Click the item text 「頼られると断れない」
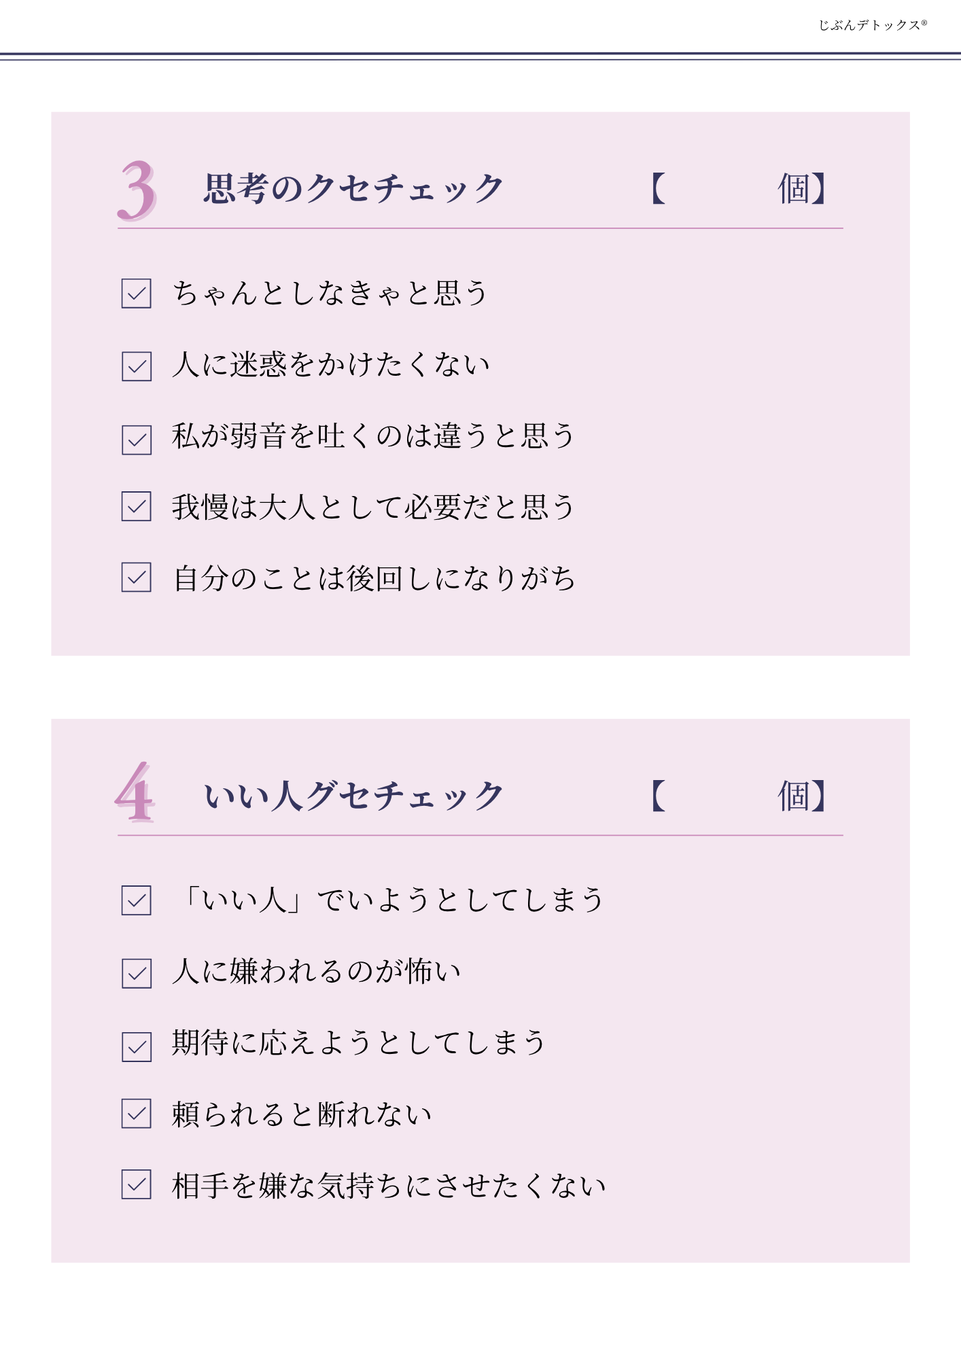961x1359 pixels. pos(302,1114)
